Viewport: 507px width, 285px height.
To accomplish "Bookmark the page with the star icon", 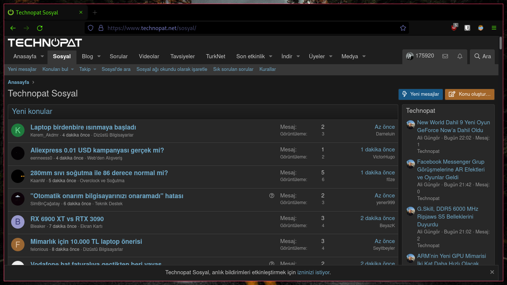I will tap(403, 28).
